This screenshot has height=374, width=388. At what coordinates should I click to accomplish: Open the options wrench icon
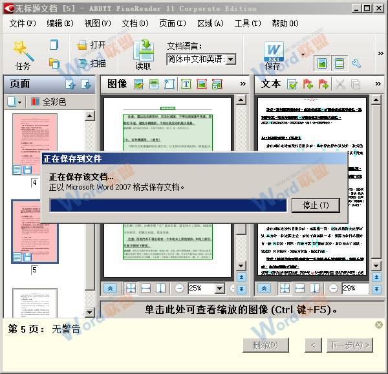(x=356, y=63)
